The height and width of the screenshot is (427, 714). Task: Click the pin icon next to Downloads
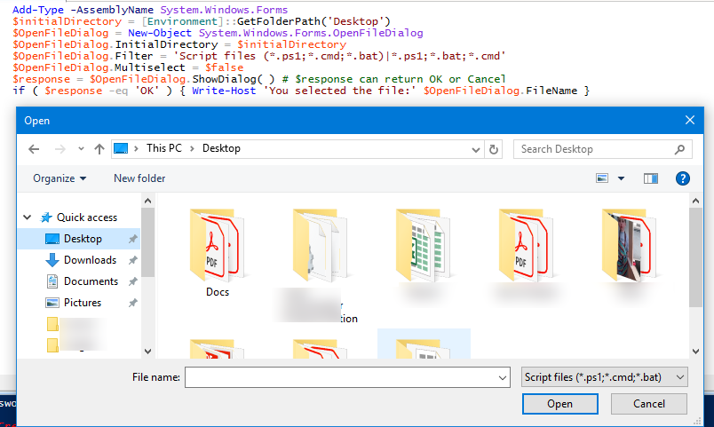(132, 260)
